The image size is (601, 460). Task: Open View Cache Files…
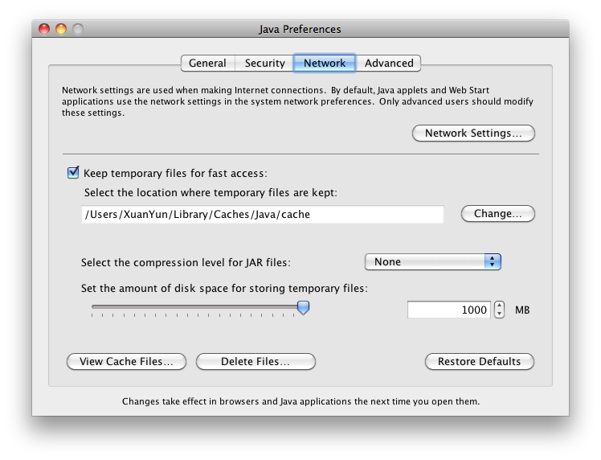126,361
